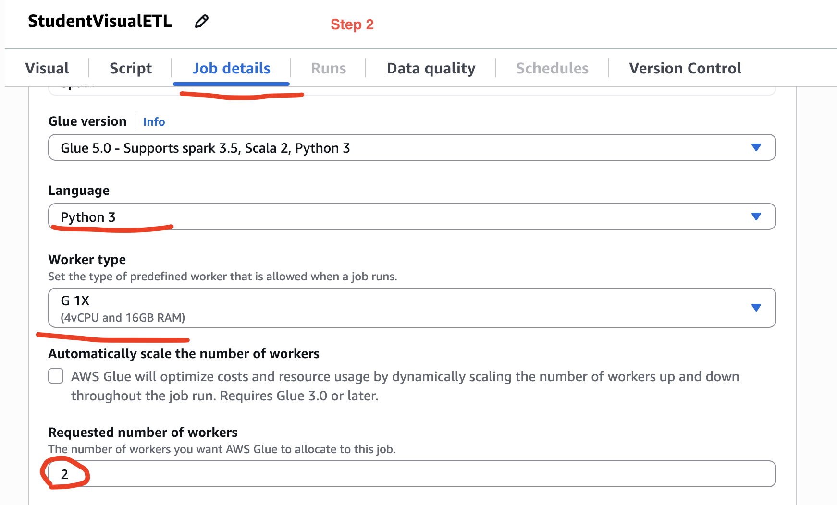The image size is (837, 505).
Task: Click the blue arrow in the Language field
Action: click(756, 216)
